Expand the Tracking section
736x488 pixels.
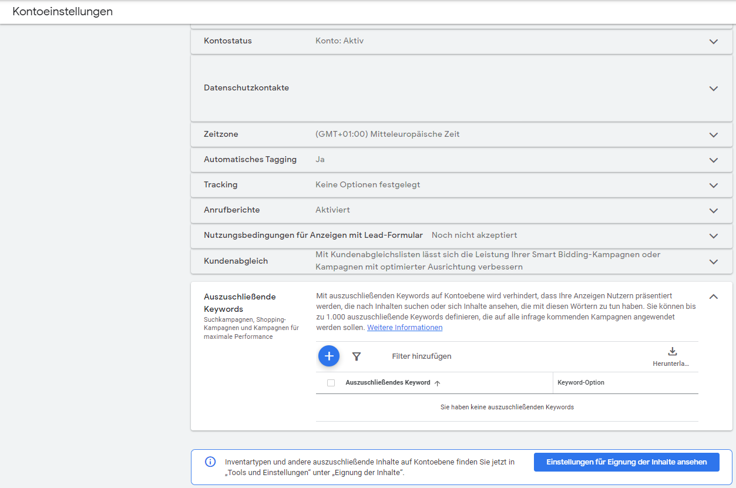point(714,186)
